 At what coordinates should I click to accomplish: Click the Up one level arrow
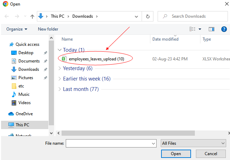click(x=32, y=16)
